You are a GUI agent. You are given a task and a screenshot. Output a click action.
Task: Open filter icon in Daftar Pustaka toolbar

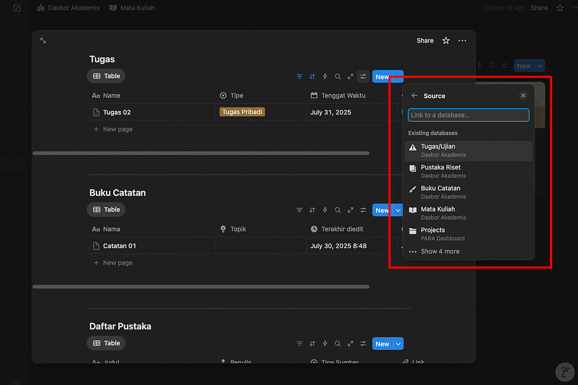click(299, 343)
